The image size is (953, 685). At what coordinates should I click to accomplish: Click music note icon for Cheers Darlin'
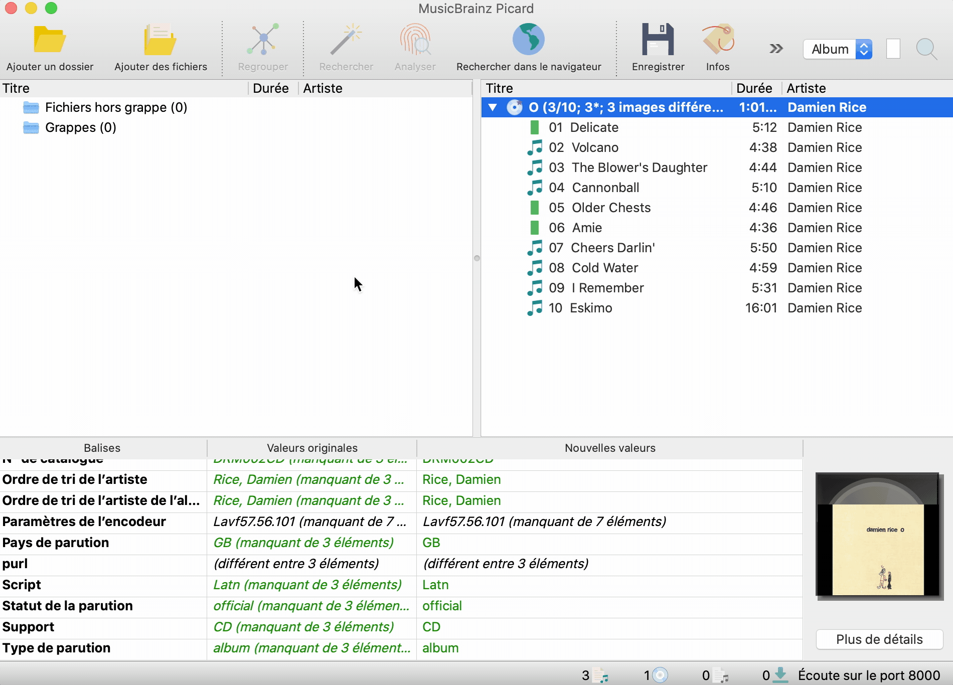535,248
